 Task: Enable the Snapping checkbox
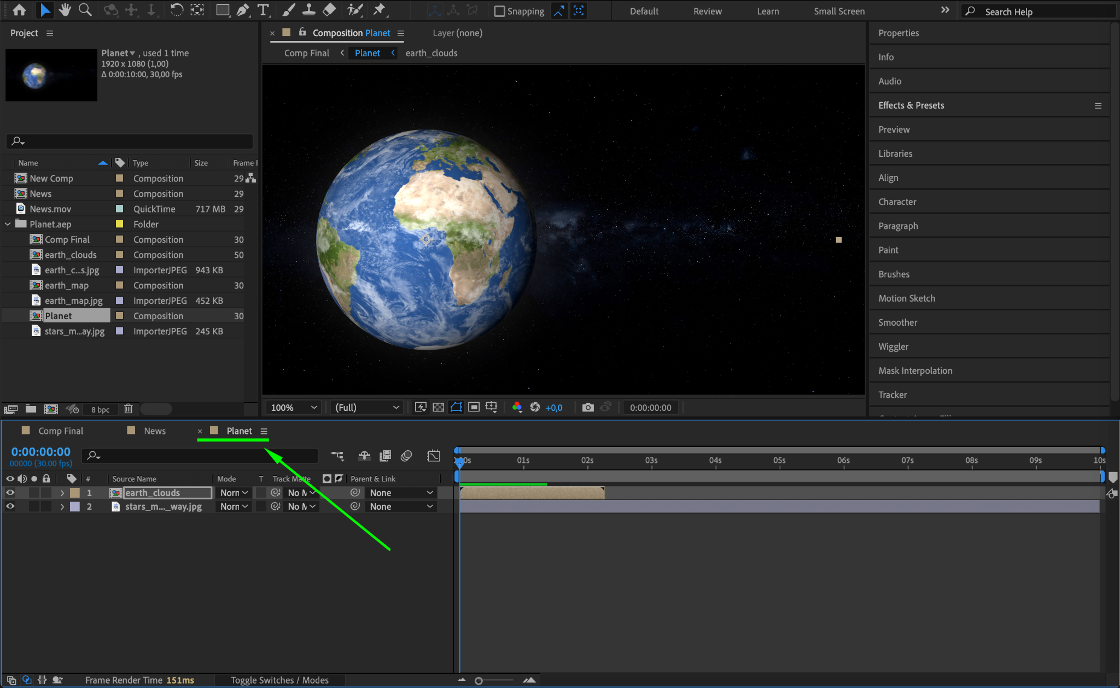pos(499,11)
